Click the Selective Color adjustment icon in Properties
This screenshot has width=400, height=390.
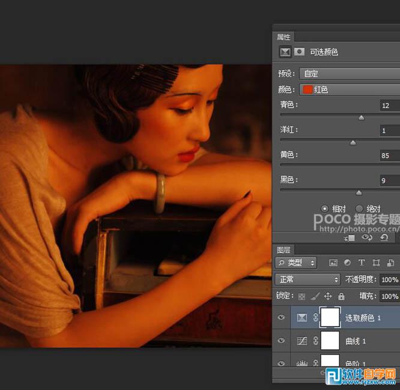pyautogui.click(x=285, y=52)
